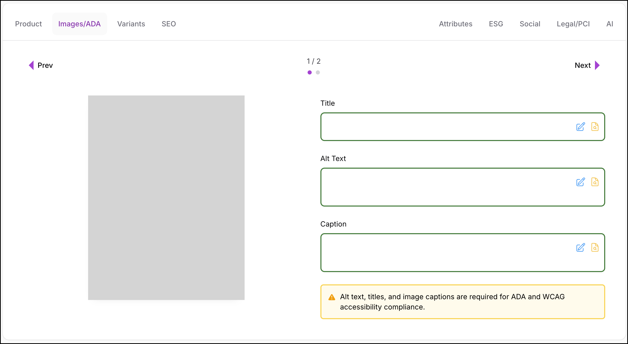This screenshot has height=344, width=628.
Task: Click the Caption document search icon
Action: 595,248
